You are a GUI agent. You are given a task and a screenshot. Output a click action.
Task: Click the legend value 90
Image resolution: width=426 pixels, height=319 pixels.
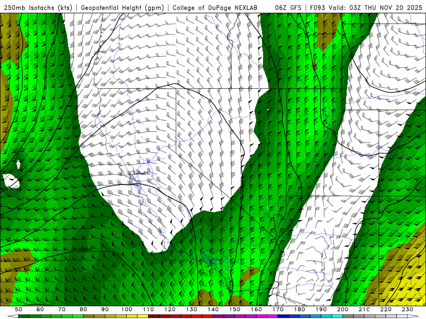105,309
